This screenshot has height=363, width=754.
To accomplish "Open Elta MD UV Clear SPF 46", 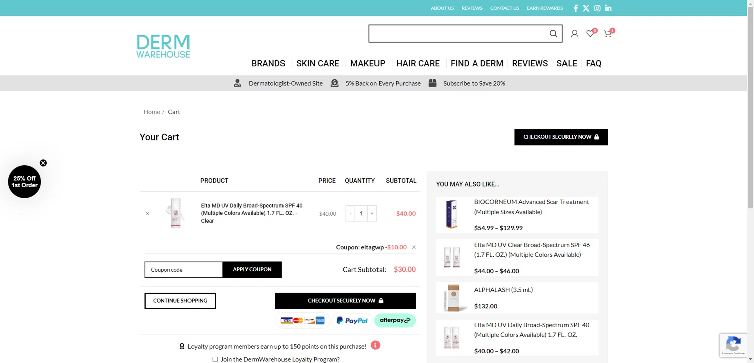I will [x=532, y=250].
